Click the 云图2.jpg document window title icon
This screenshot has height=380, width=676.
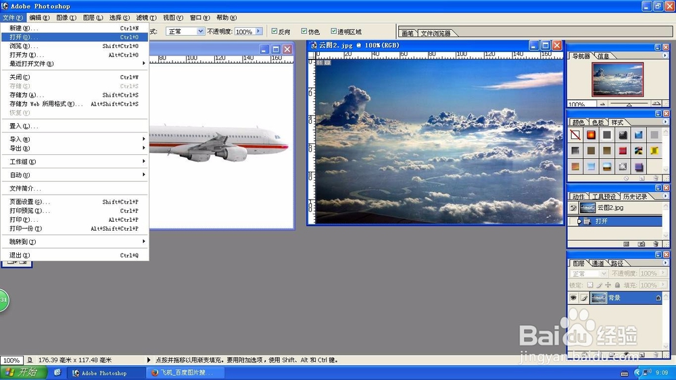[313, 45]
